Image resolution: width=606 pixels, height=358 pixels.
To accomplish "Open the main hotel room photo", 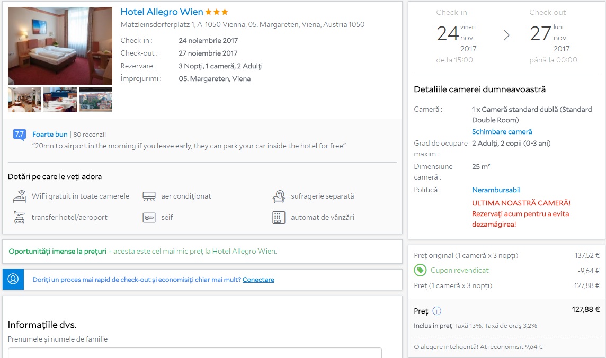I will 60,46.
